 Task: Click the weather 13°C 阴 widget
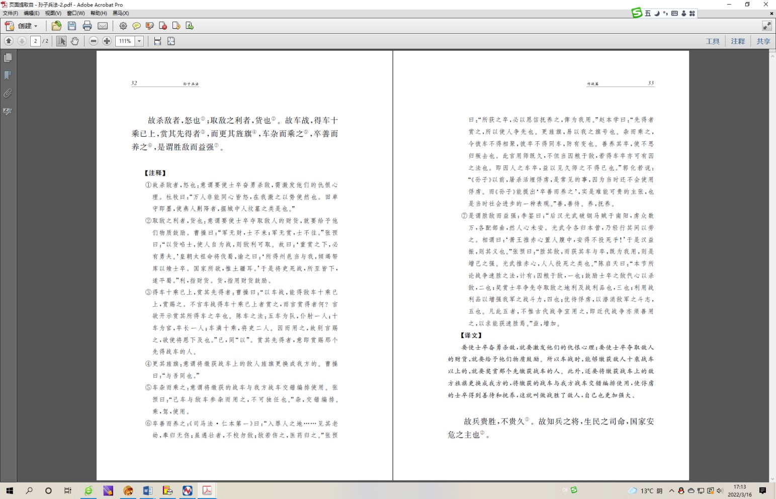point(645,490)
